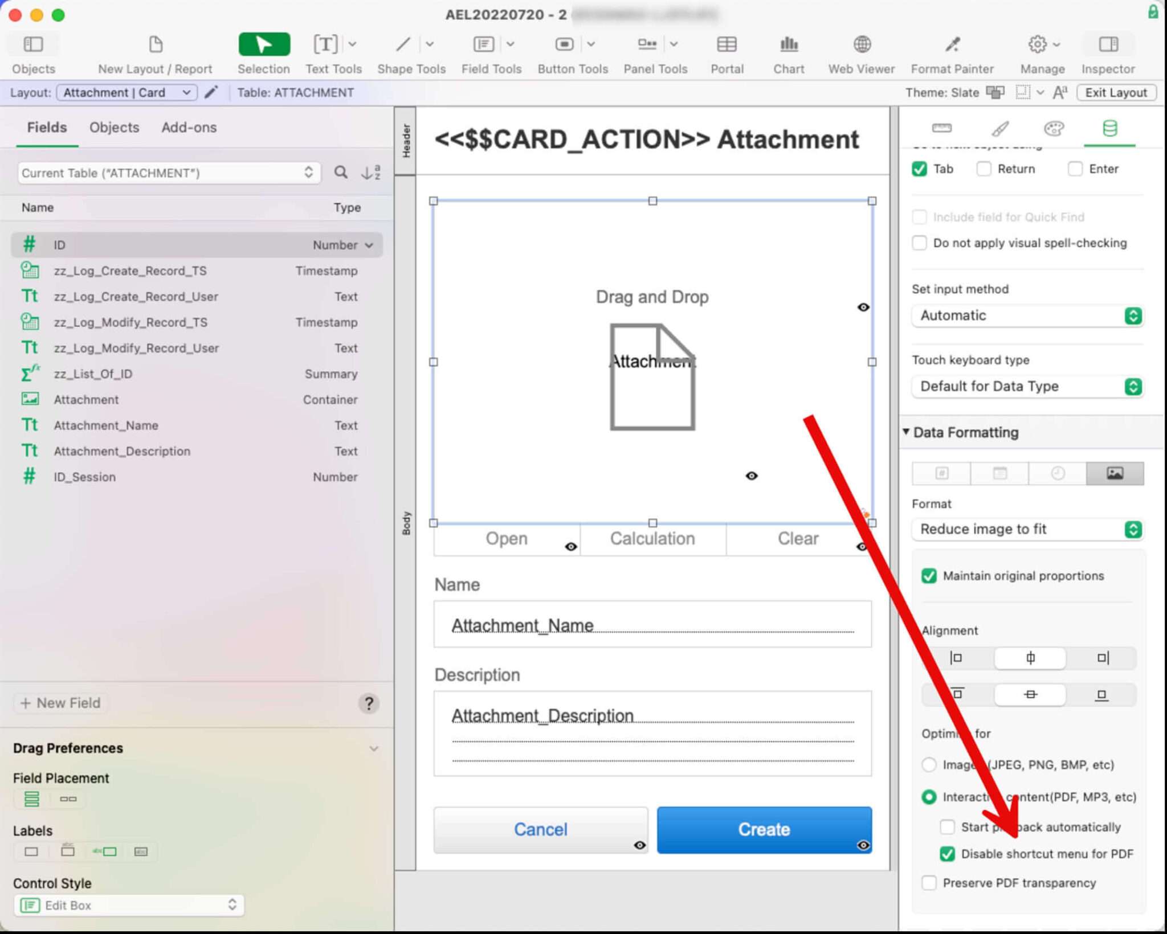
Task: Open the Add-ons tab
Action: click(x=188, y=127)
